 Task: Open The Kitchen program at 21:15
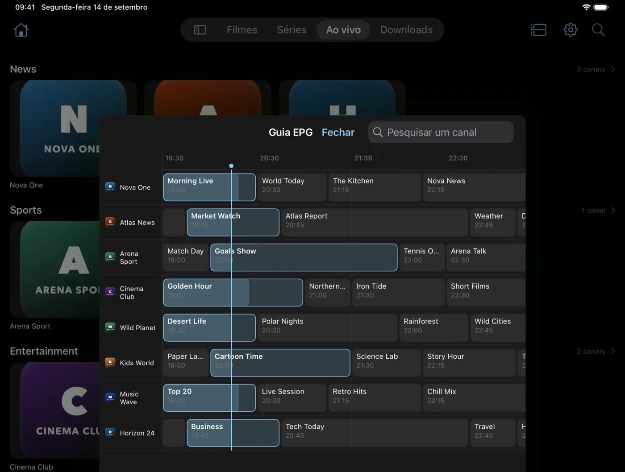tap(375, 187)
